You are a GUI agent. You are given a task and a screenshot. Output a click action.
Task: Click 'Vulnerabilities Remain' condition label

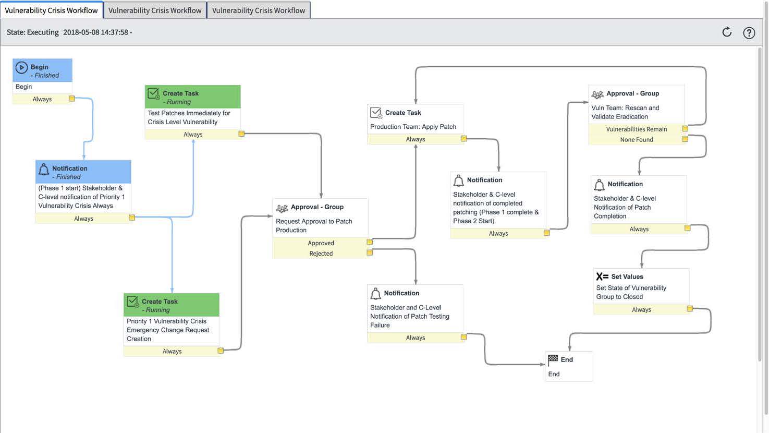click(x=637, y=129)
